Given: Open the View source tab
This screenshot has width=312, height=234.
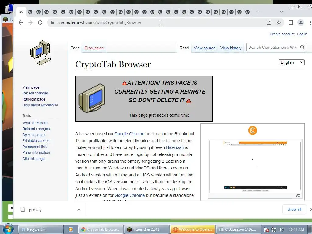Looking at the screenshot, I should [204, 48].
